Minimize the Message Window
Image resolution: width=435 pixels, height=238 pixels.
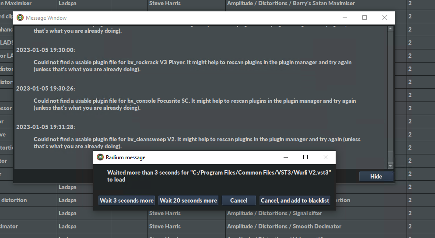(344, 18)
